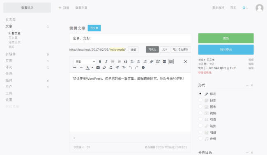Click the post title input field

(130, 38)
